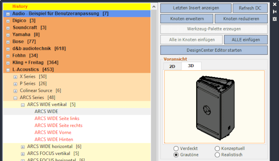
Task: Click the panel auto-hide pin icon
Action: (275, 12)
